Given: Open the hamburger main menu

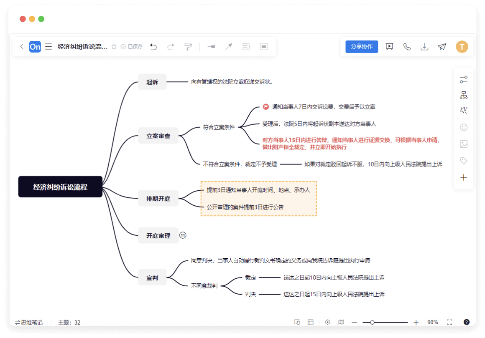Looking at the screenshot, I should 48,47.
